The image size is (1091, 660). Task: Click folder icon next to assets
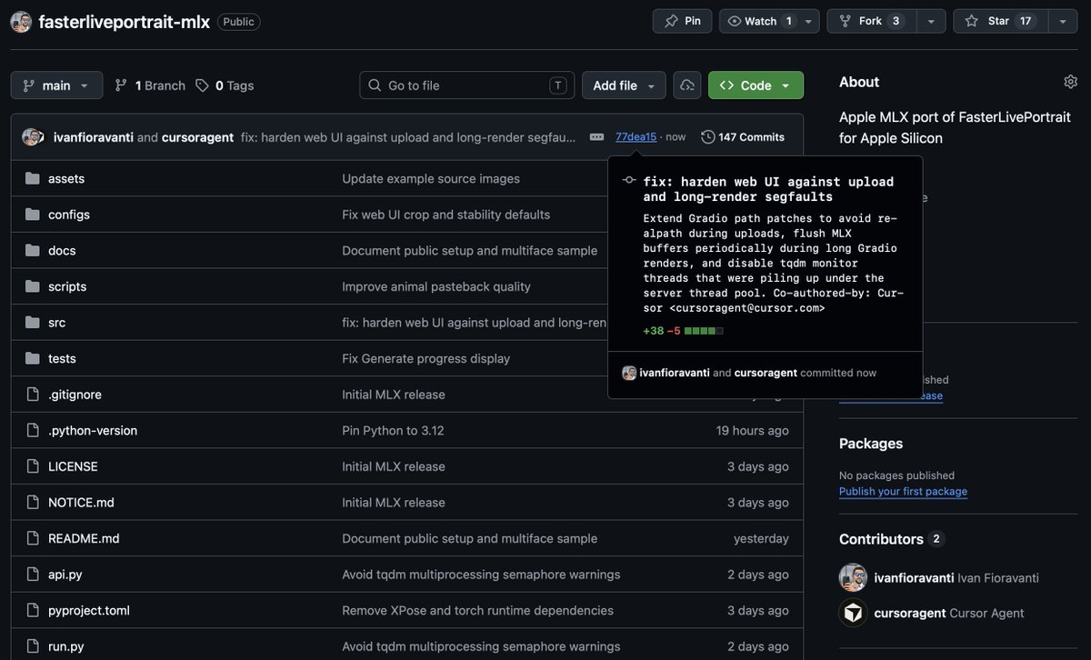[x=33, y=178]
